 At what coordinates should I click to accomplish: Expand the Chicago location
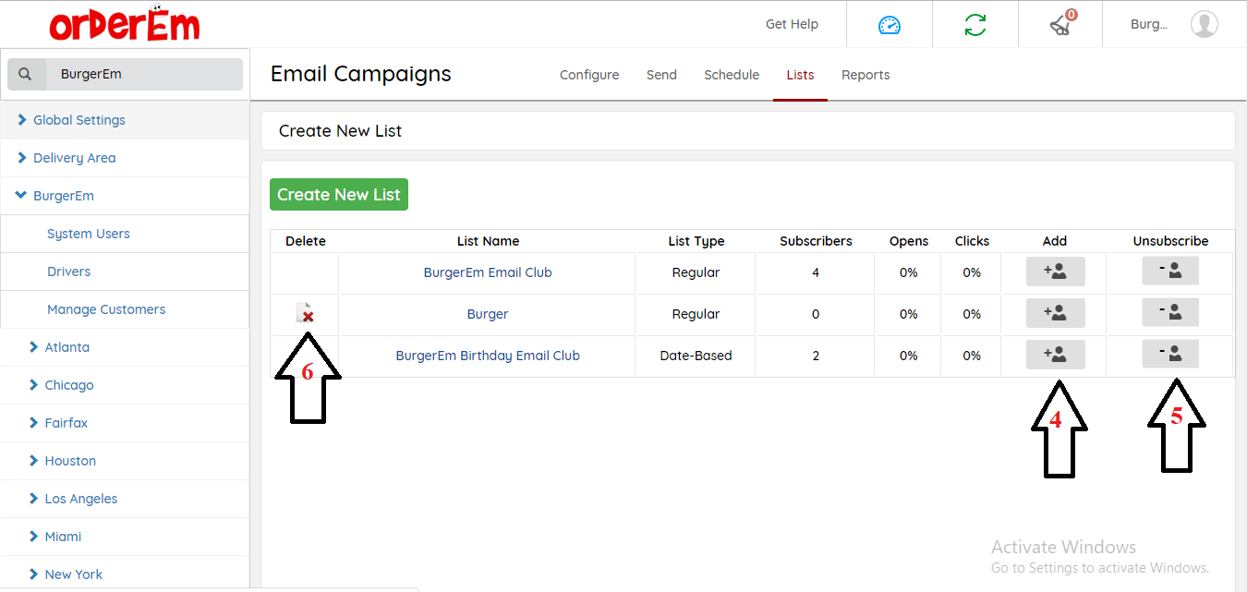tap(68, 385)
